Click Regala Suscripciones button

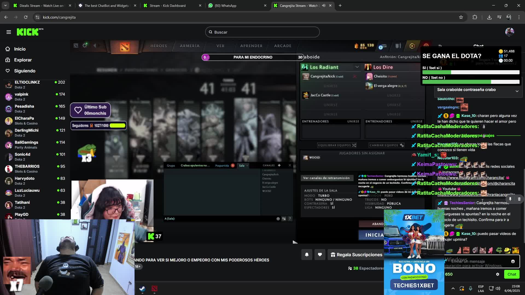point(357,255)
